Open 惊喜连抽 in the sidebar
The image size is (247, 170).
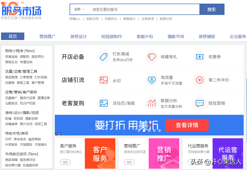pos(11,57)
